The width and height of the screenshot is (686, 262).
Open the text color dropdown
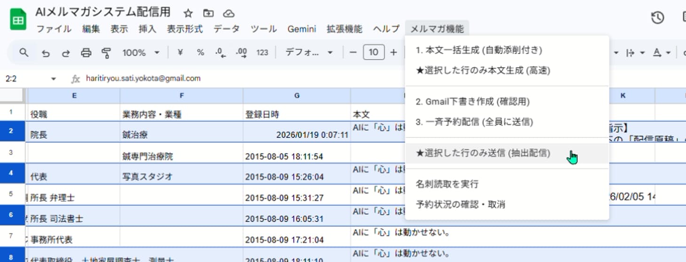[662, 53]
